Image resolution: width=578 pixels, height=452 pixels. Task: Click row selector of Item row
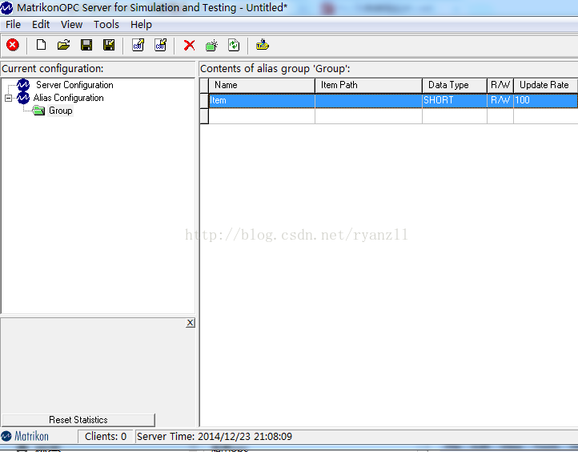[204, 100]
